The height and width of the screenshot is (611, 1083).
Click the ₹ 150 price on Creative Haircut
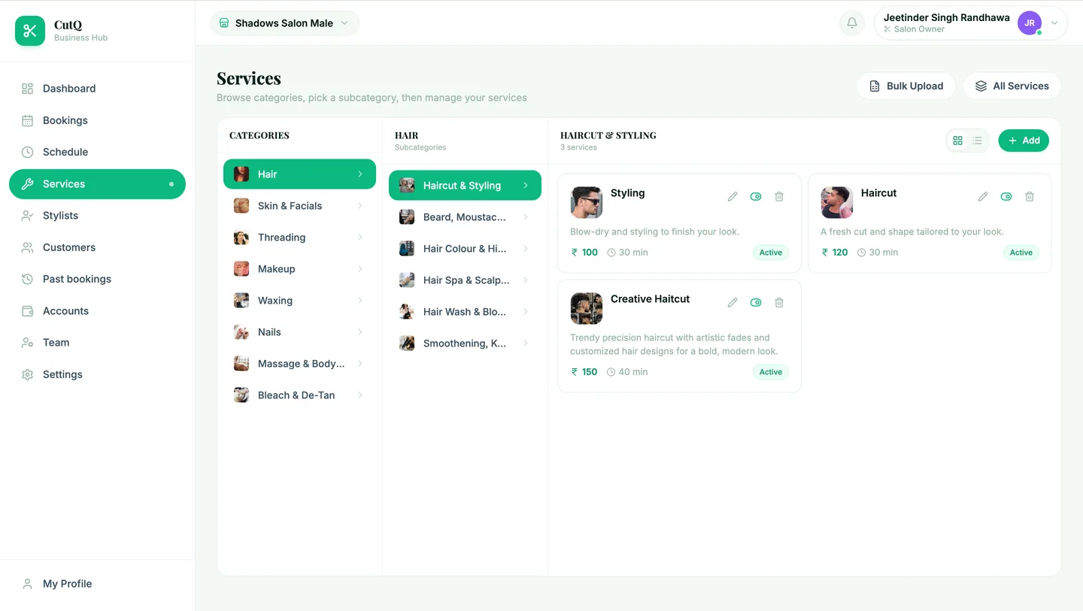coord(584,372)
